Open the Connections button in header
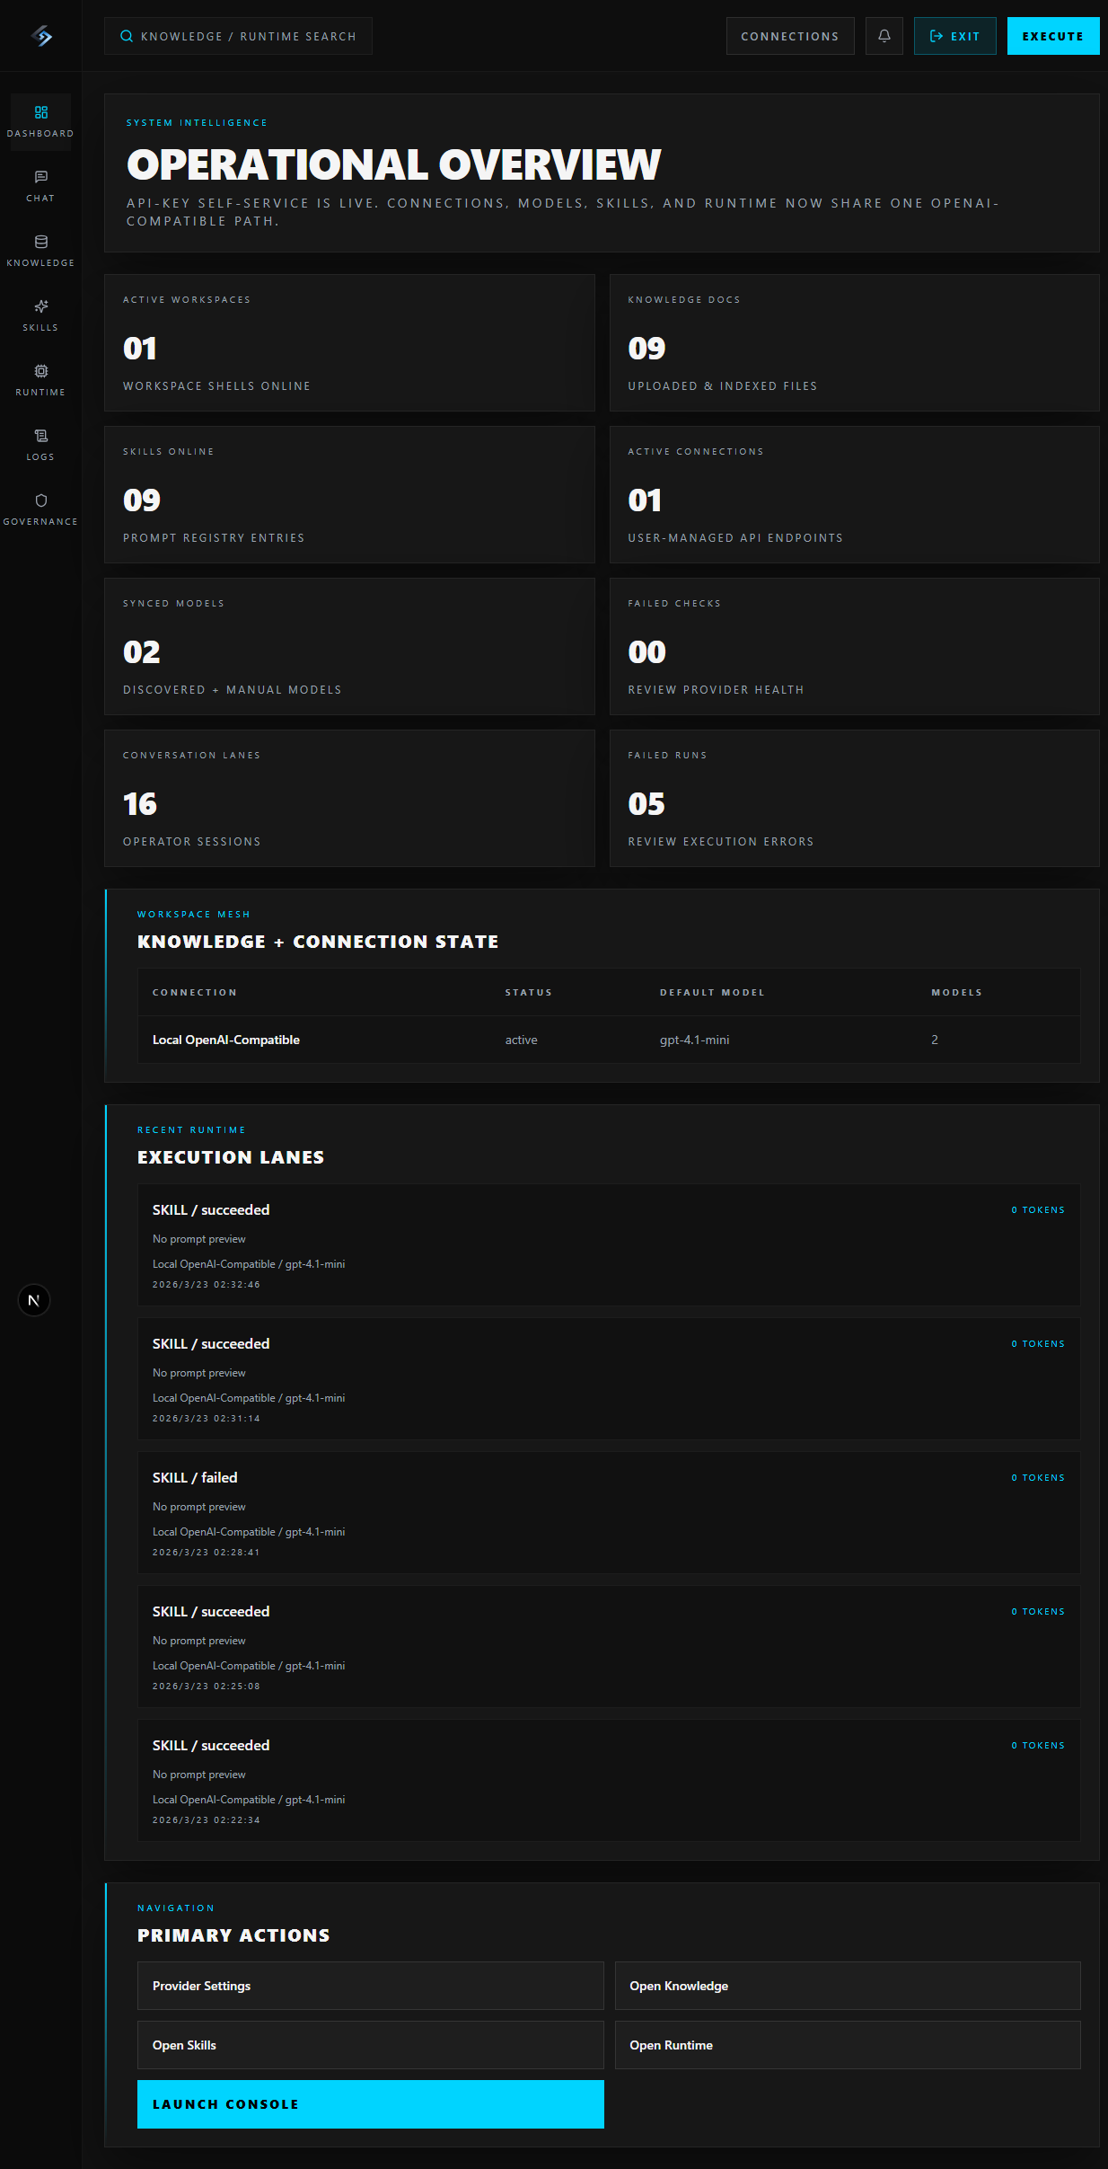 coord(790,36)
